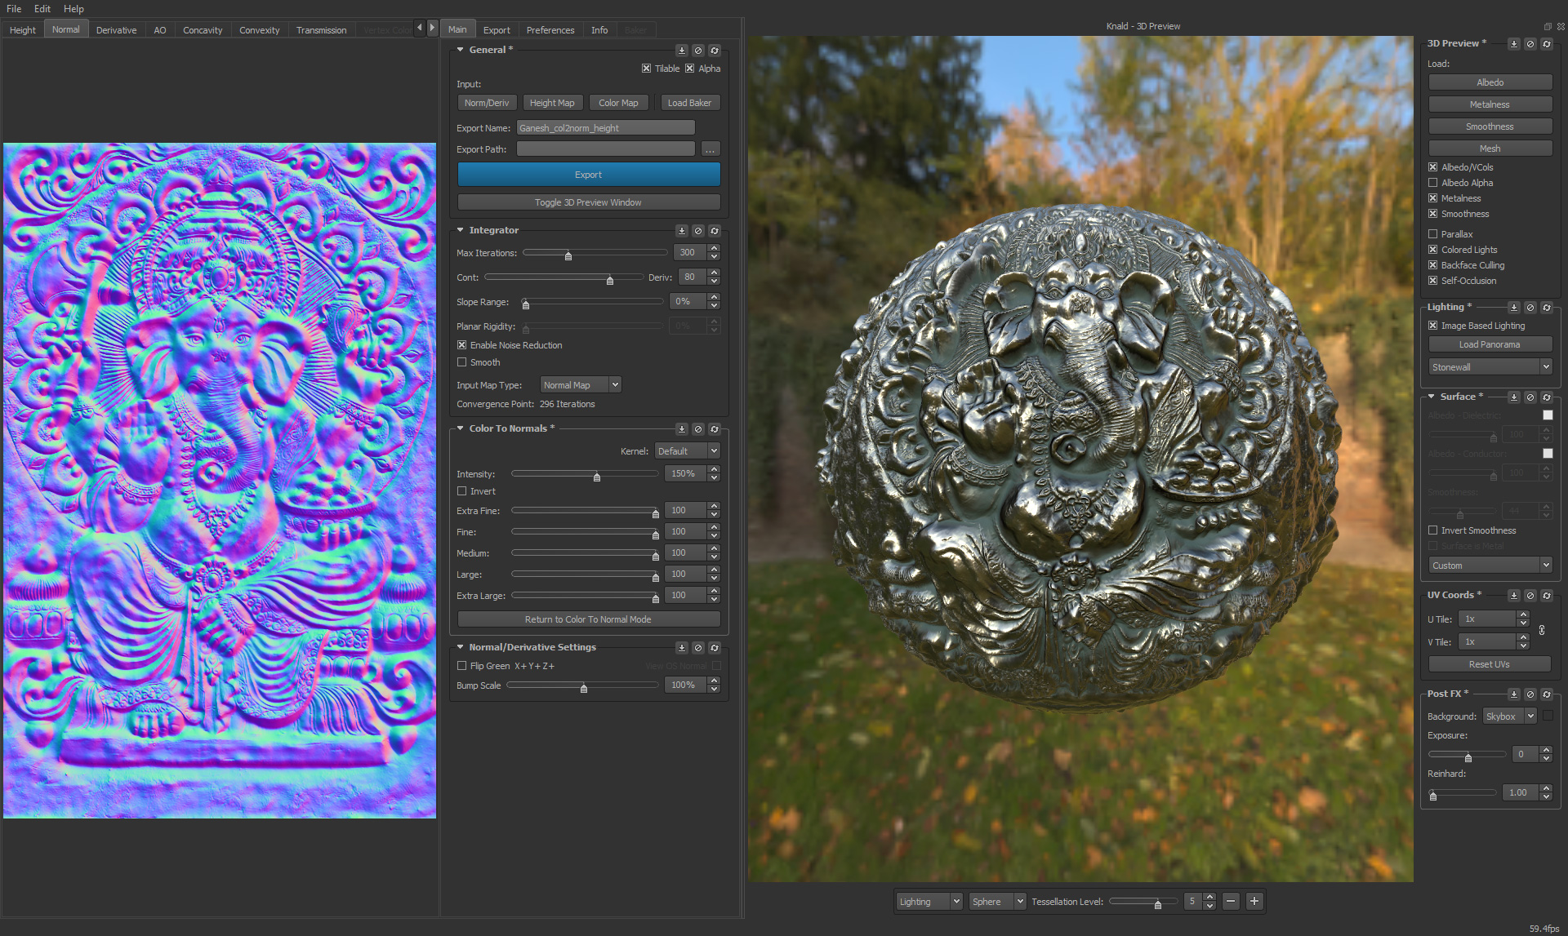Enable the Parallax checkbox
This screenshot has width=1568, height=936.
[x=1433, y=234]
